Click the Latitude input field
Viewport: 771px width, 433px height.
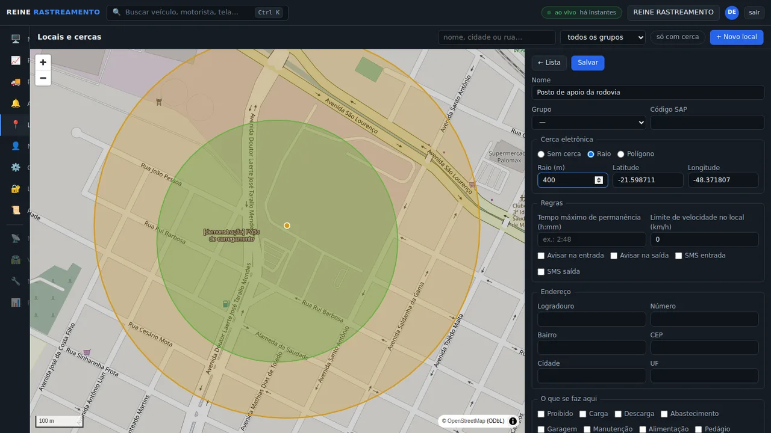click(x=648, y=180)
